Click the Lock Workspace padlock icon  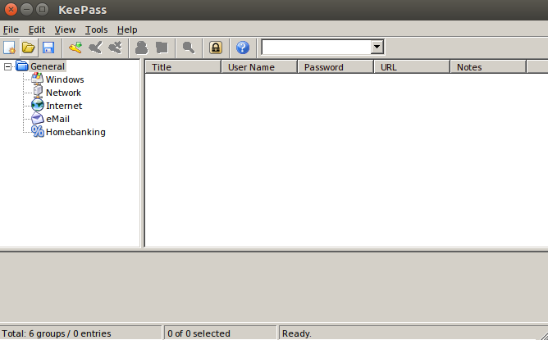[x=216, y=48]
